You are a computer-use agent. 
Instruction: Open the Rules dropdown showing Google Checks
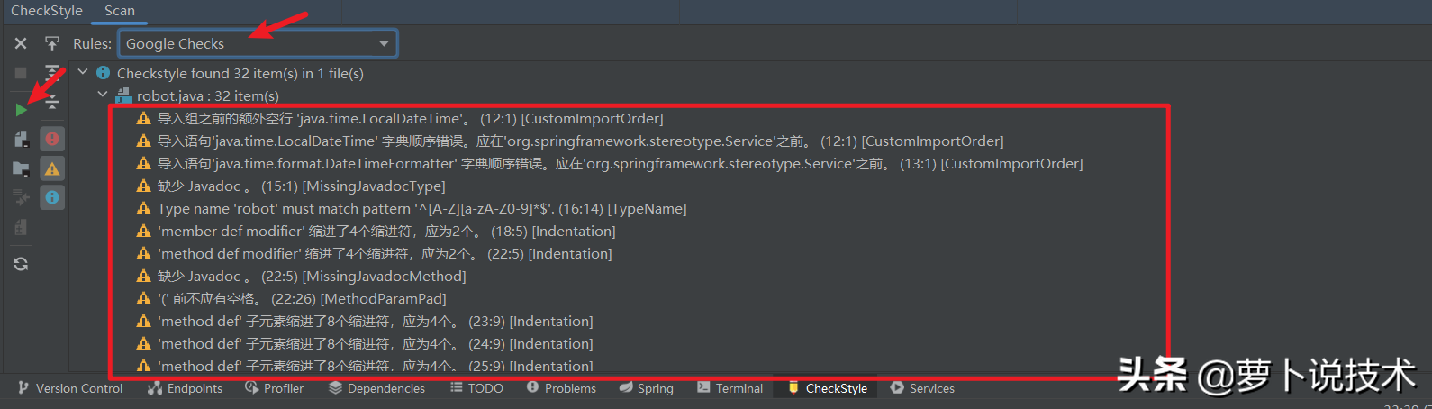(x=257, y=43)
